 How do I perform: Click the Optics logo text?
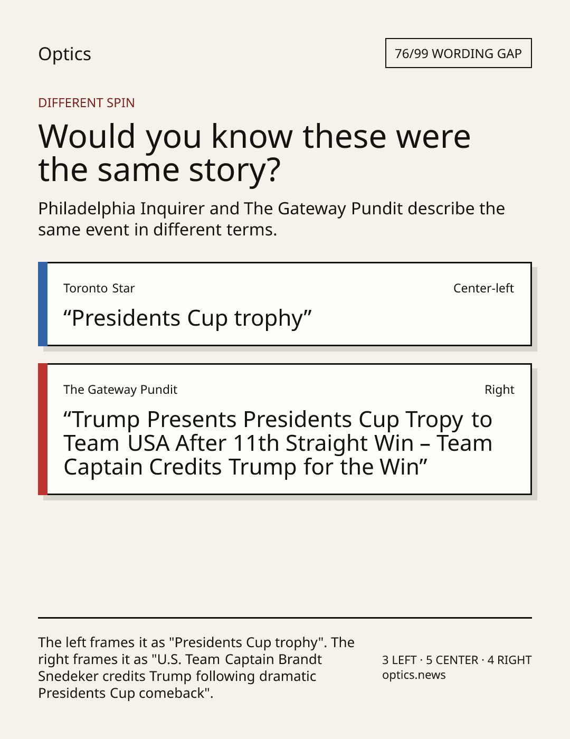[64, 54]
